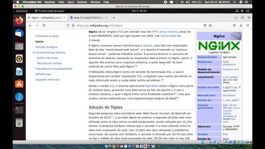The image size is (265, 149).
Task: Open the OpenBSD article link
Action: [x=152, y=86]
